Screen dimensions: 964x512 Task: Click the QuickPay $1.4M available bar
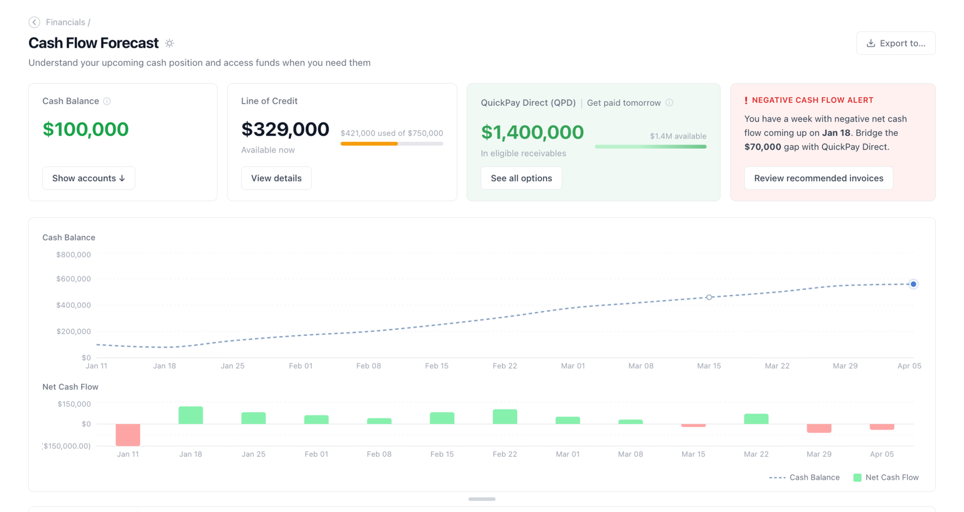point(651,147)
